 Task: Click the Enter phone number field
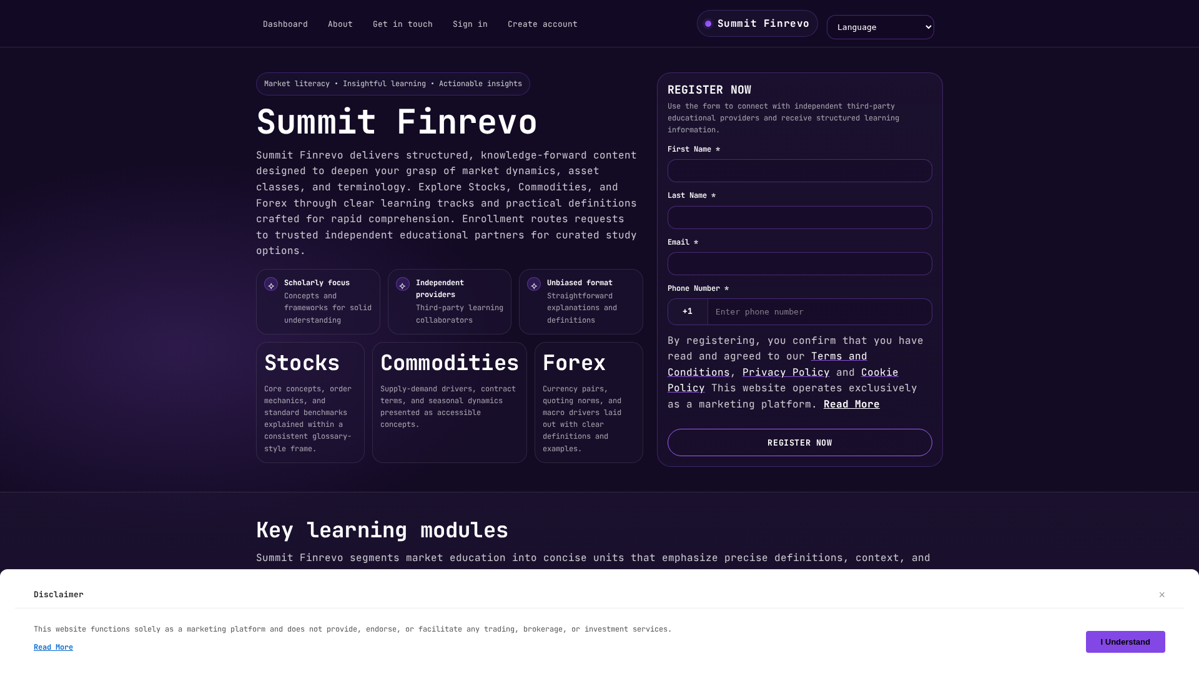click(820, 312)
